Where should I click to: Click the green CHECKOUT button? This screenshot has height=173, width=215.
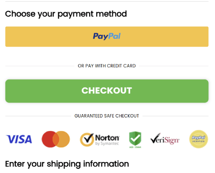(107, 91)
